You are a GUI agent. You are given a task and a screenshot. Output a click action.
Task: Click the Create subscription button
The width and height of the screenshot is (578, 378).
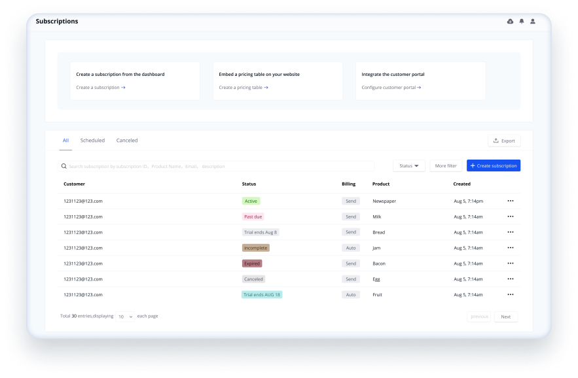pos(494,166)
